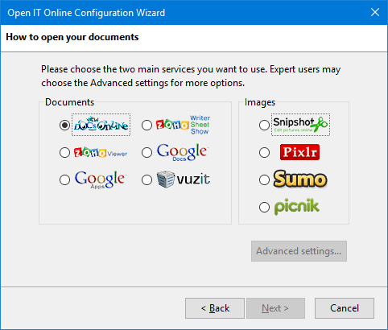The height and width of the screenshot is (330, 388).
Task: Go back with the Back button
Action: click(x=215, y=308)
